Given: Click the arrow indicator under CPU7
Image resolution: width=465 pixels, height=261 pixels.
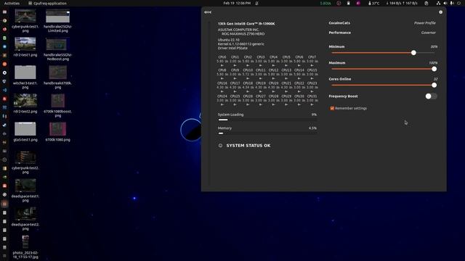Looking at the screenshot, I should tap(312, 65).
